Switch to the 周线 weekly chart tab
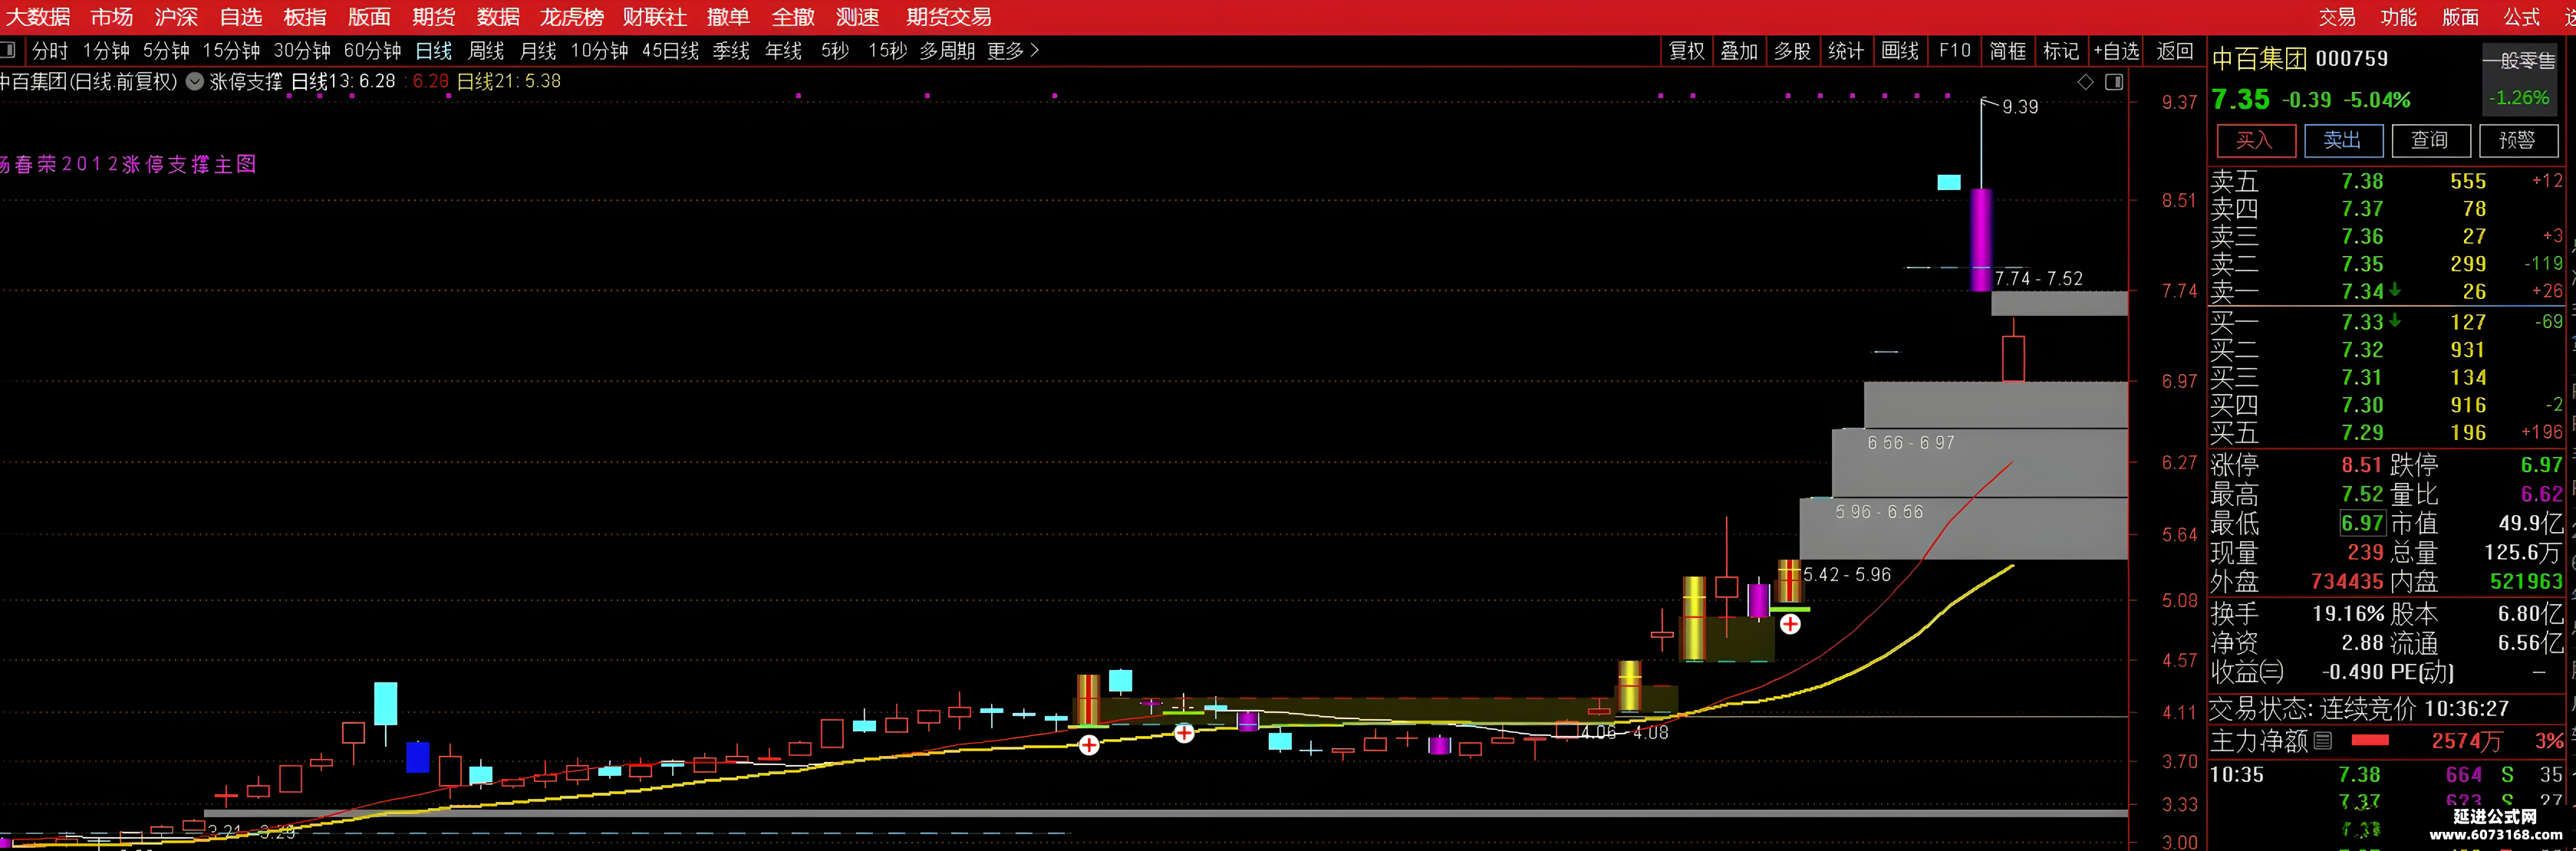This screenshot has height=851, width=2576. [x=486, y=50]
